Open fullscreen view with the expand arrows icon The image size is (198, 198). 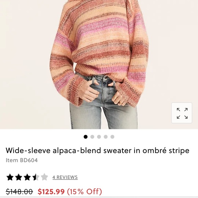pyautogui.click(x=182, y=113)
